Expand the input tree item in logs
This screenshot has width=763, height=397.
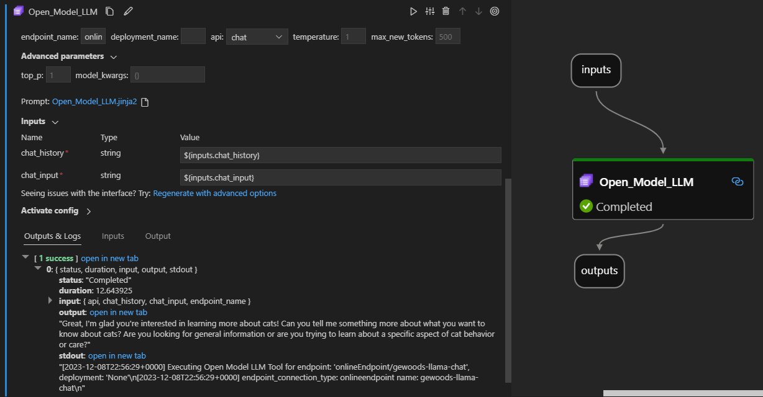(x=51, y=301)
